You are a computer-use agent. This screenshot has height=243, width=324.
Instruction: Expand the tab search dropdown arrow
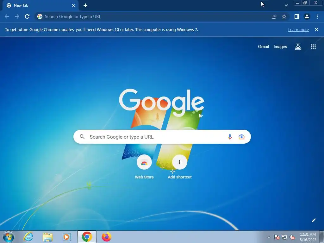coord(286,5)
